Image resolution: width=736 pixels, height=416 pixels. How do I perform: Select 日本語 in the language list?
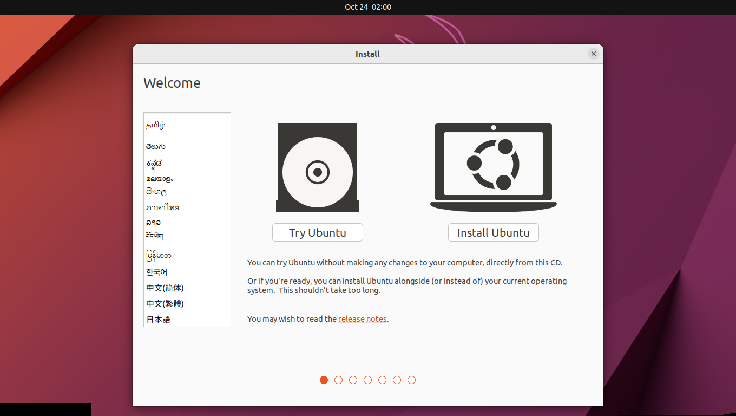pos(187,320)
